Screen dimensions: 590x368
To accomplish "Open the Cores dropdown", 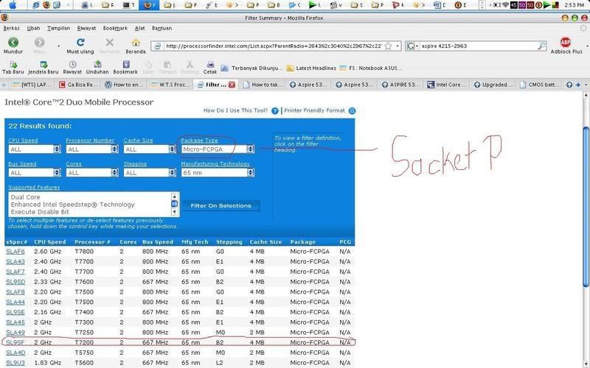I will coord(92,173).
